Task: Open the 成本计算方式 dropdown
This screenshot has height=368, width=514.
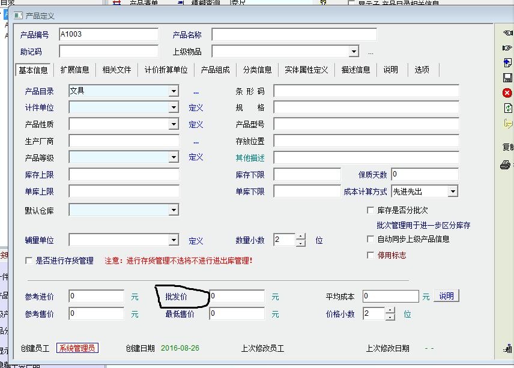Action: (452, 192)
